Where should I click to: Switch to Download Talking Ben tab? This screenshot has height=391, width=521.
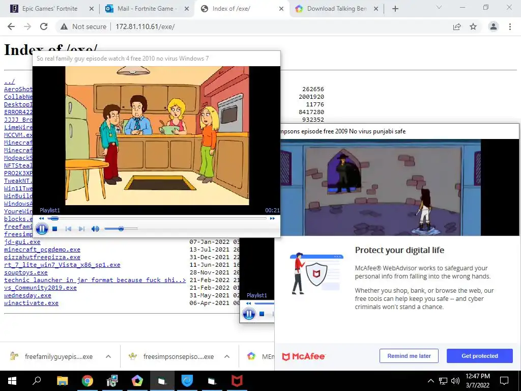[337, 9]
